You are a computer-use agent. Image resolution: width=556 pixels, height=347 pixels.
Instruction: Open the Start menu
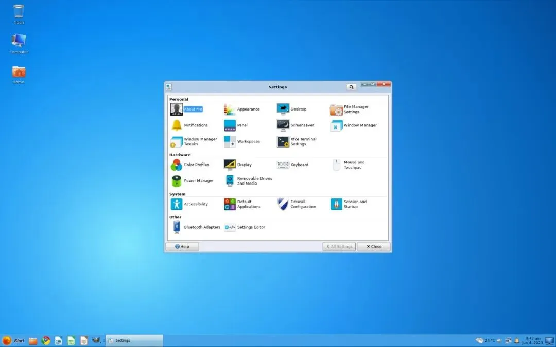(13, 341)
